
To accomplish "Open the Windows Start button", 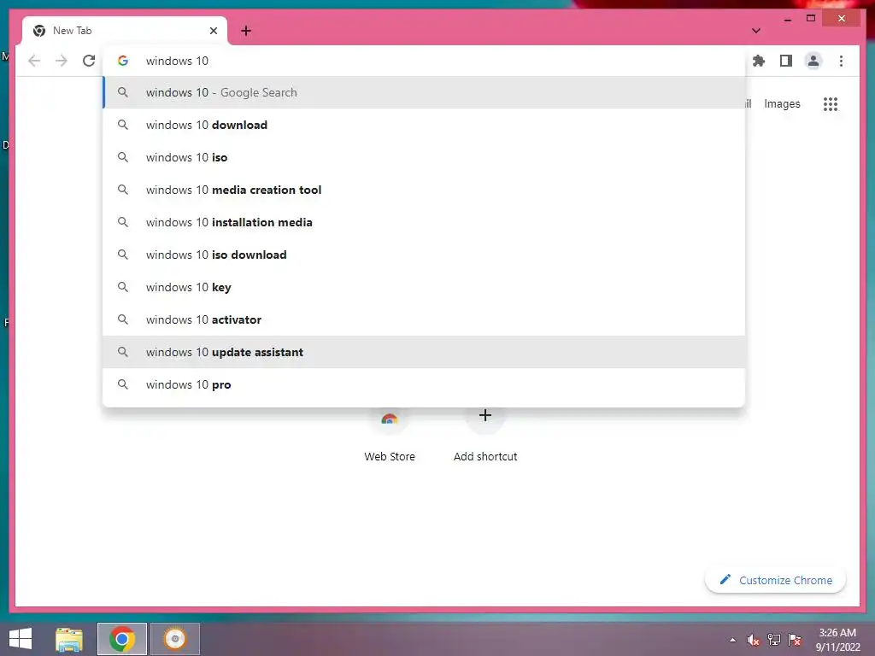I will click(21, 639).
